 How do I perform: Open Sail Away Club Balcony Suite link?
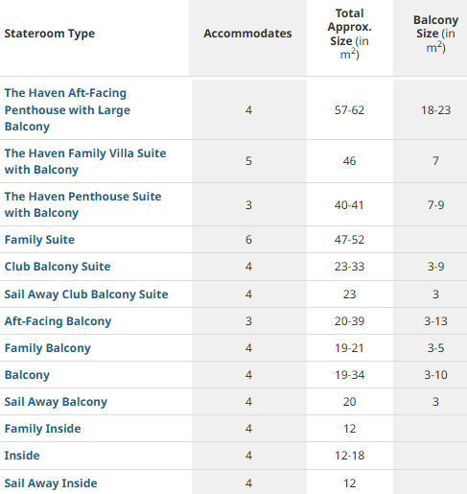(86, 294)
